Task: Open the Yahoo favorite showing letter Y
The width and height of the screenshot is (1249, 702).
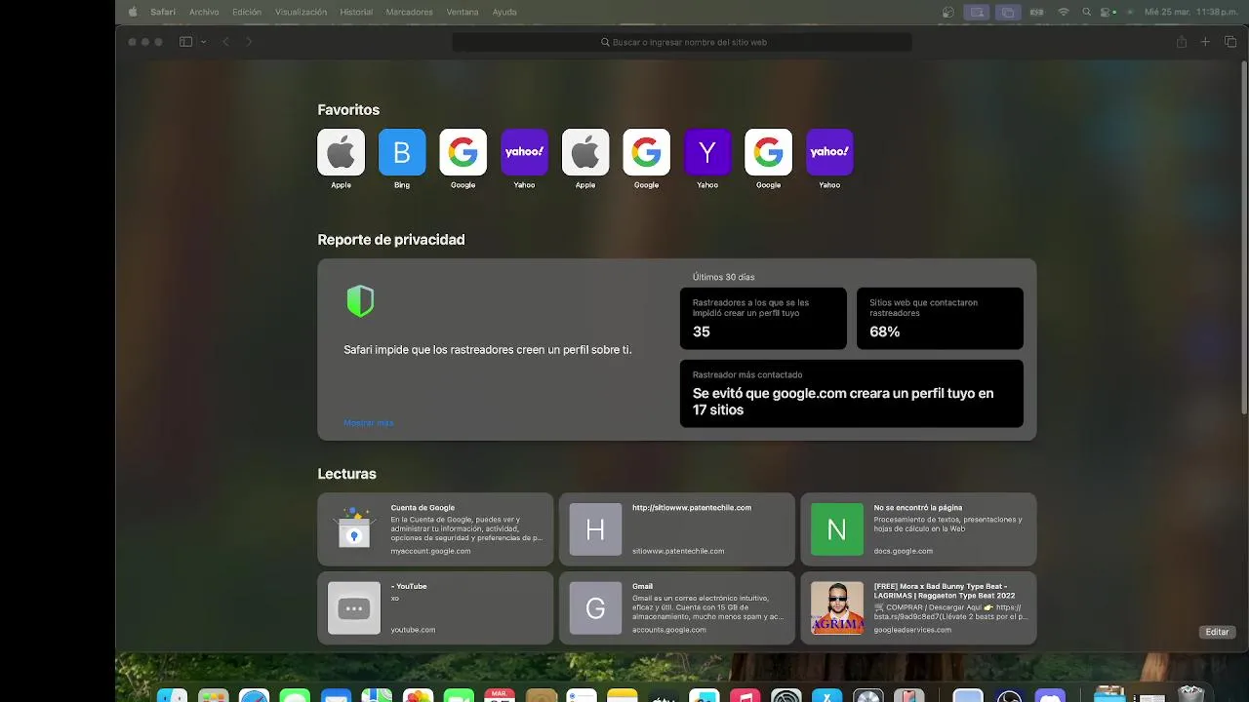Action: (707, 152)
